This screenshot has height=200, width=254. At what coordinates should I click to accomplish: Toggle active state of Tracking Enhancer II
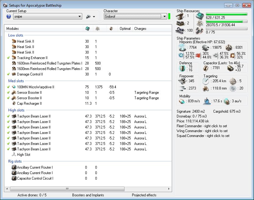click(x=9, y=58)
